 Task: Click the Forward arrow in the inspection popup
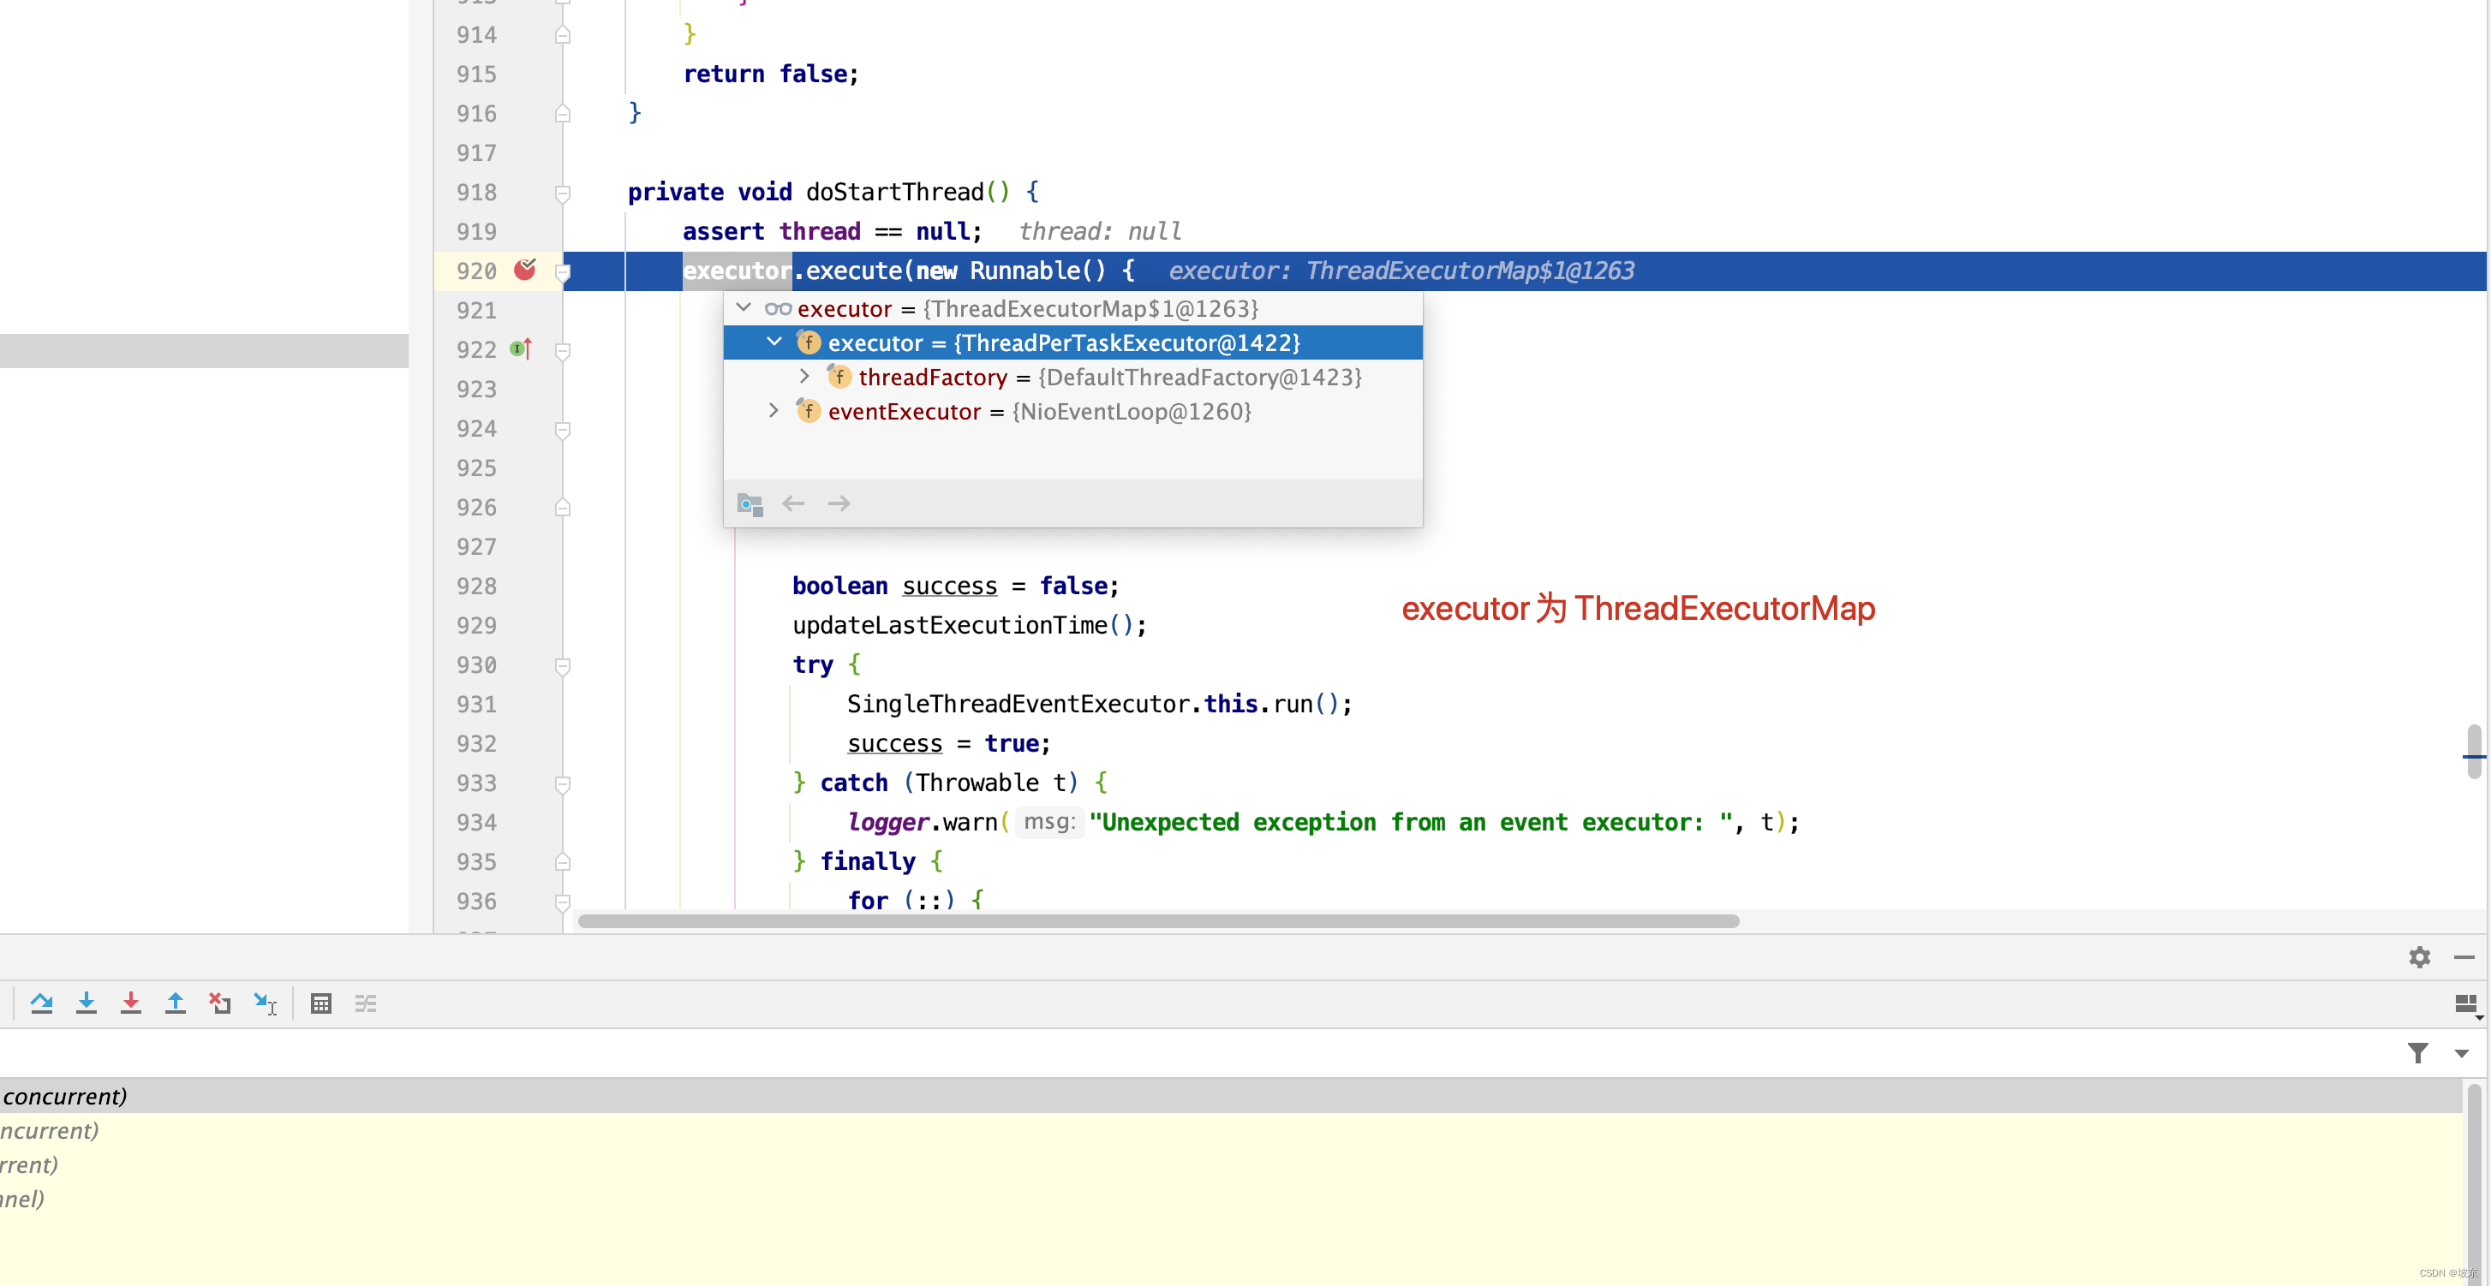pyautogui.click(x=839, y=503)
